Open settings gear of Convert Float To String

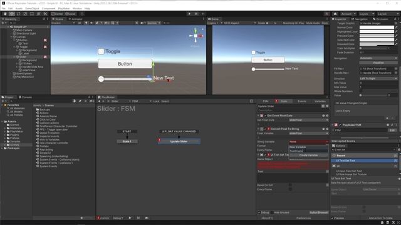[327, 129]
